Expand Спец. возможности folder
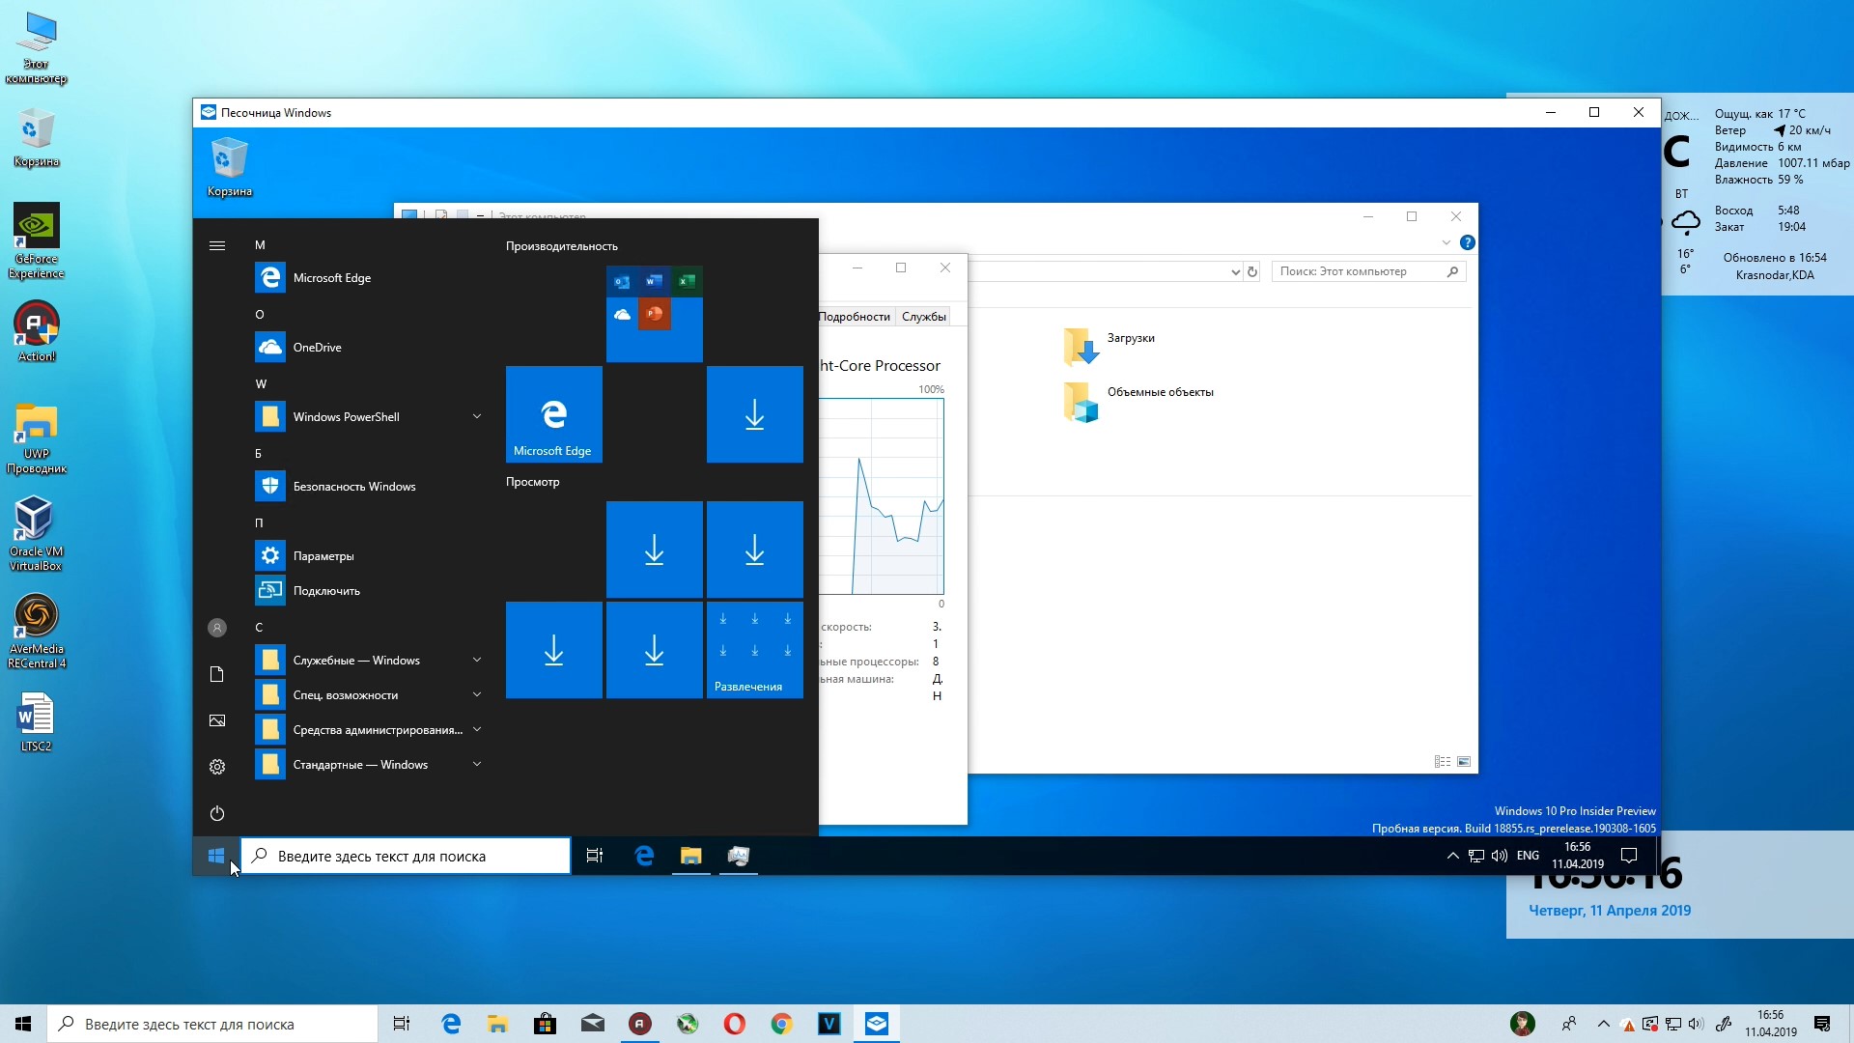This screenshot has width=1854, height=1043. pyautogui.click(x=477, y=695)
